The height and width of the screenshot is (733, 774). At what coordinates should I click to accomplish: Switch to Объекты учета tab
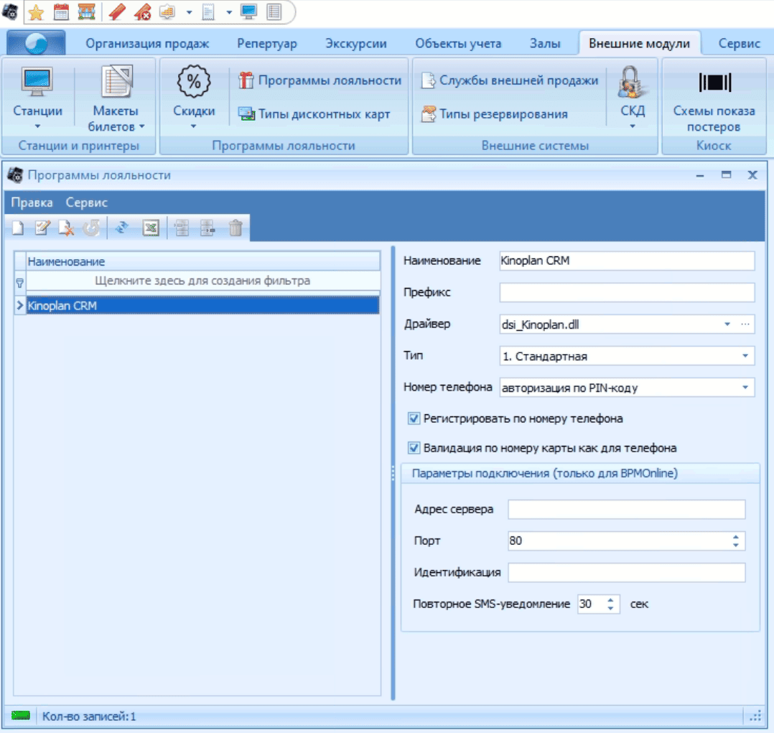[x=458, y=44]
